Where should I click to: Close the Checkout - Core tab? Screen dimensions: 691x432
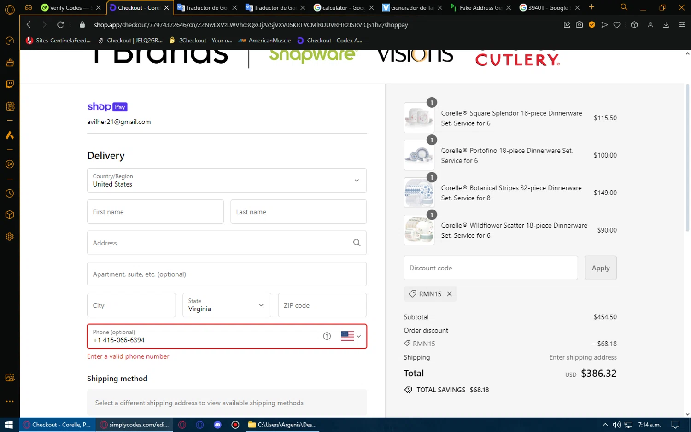pyautogui.click(x=166, y=8)
